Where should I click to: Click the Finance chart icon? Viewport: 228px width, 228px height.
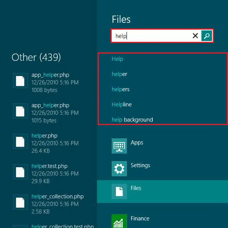(119, 221)
